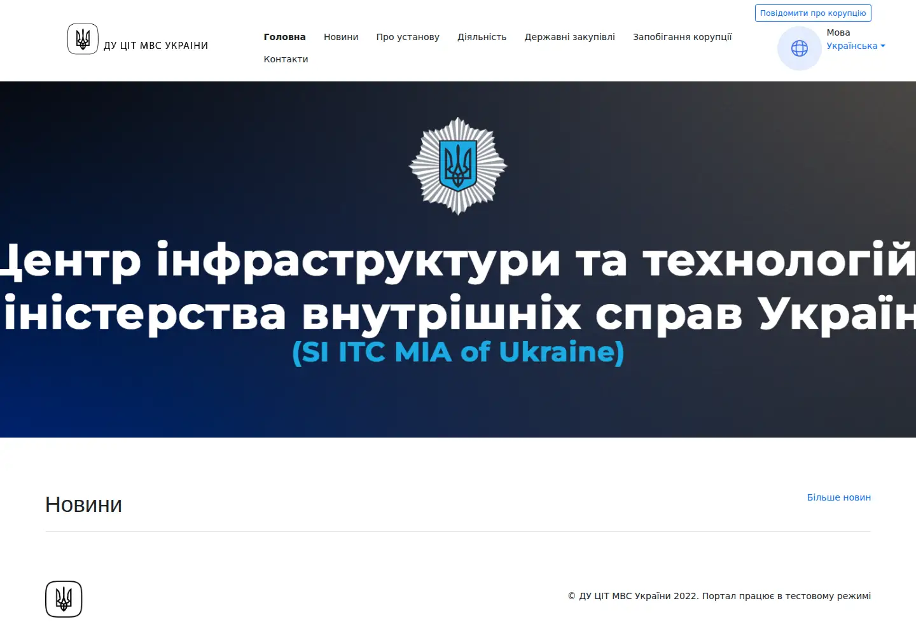Open Державні закупівлі in the navigation

coord(570,37)
